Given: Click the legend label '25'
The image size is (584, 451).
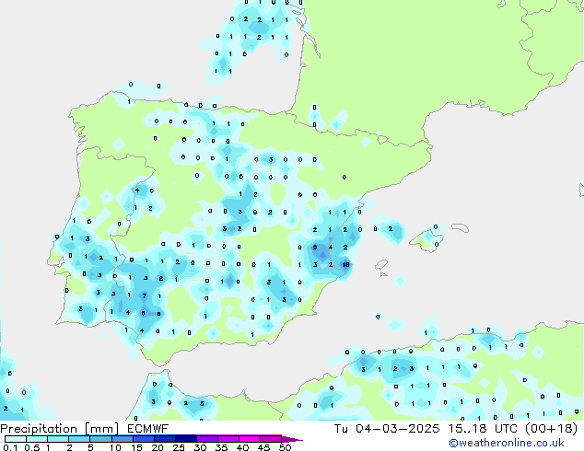Looking at the screenshot, I should tap(179, 447).
